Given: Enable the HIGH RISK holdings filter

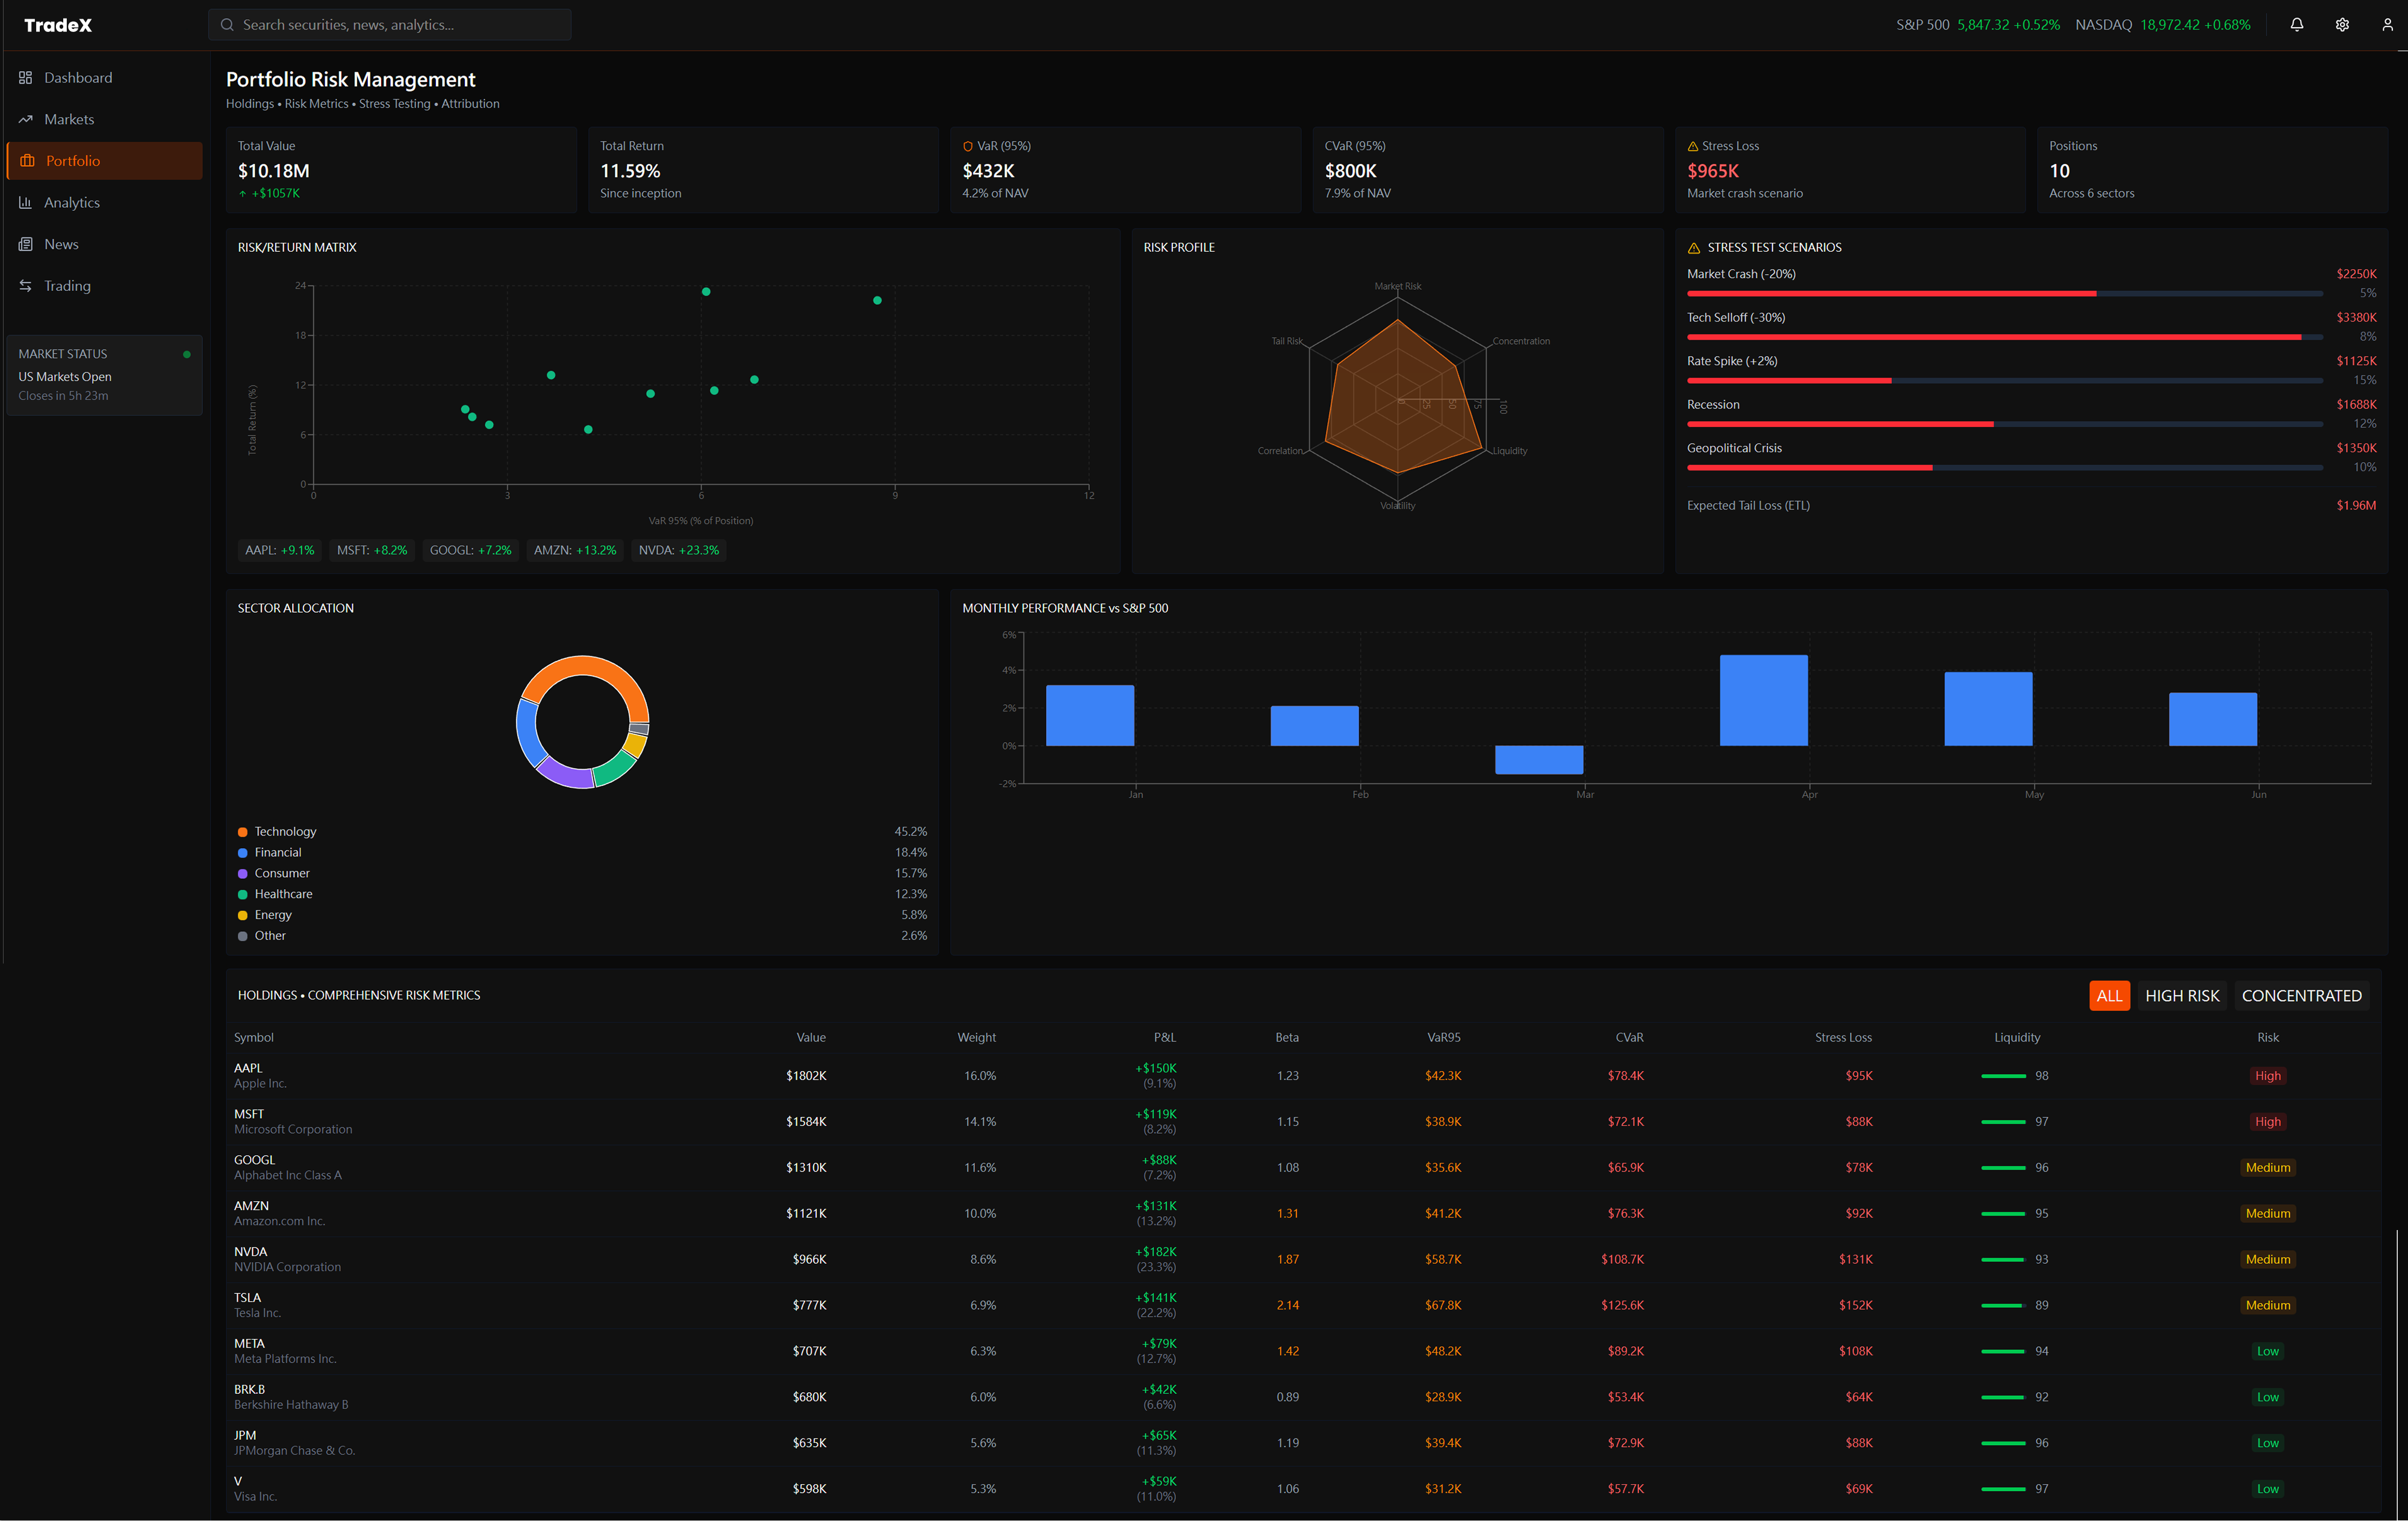Looking at the screenshot, I should [2183, 995].
